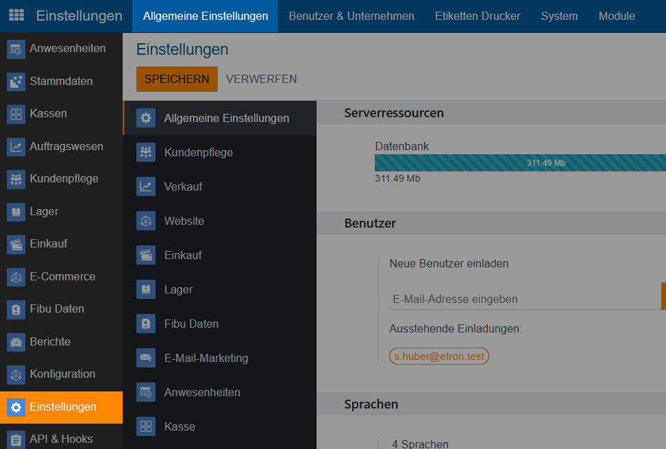Image resolution: width=666 pixels, height=449 pixels.
Task: Open Berichte gauge icon
Action: (x=16, y=342)
